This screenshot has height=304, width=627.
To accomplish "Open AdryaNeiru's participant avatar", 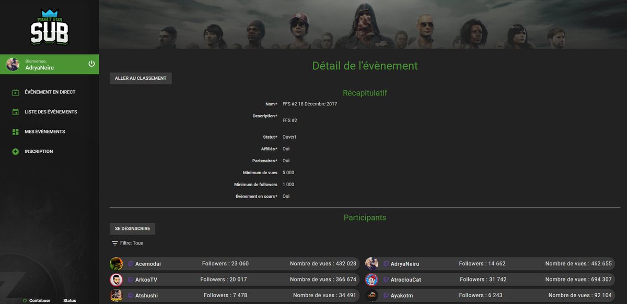I will pyautogui.click(x=372, y=264).
